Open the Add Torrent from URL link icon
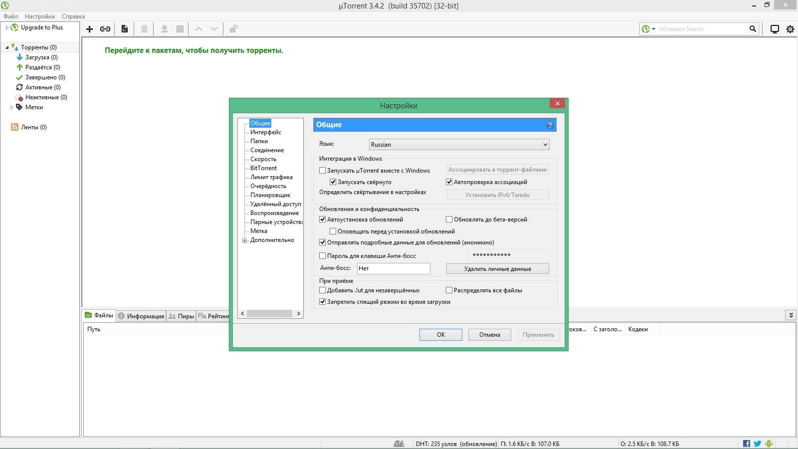Image resolution: width=798 pixels, height=449 pixels. click(x=105, y=29)
